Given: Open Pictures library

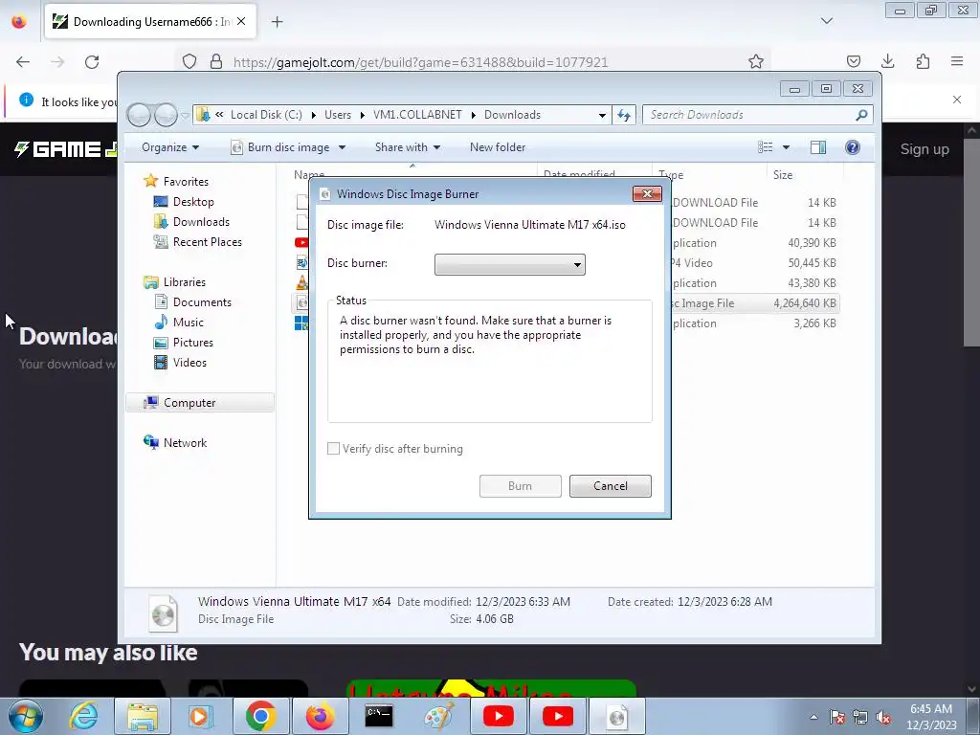Looking at the screenshot, I should (192, 343).
